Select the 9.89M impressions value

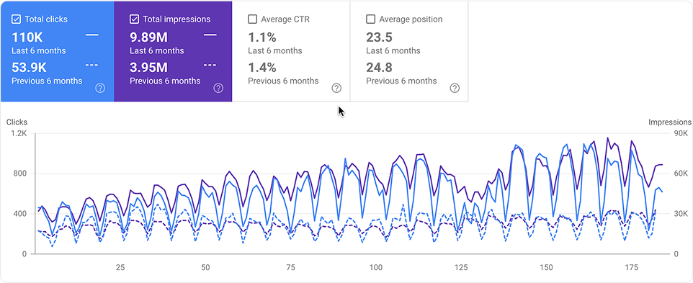click(x=148, y=37)
